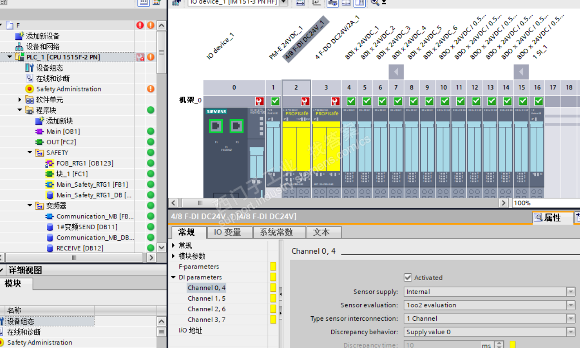Click the Discrepancy time stepper arrows

point(500,345)
